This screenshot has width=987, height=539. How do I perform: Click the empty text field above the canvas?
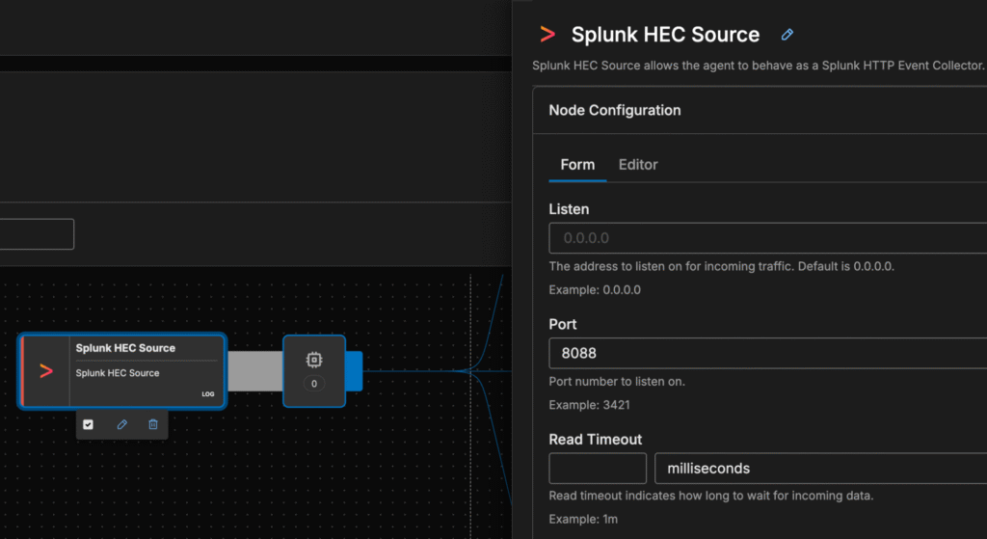pyautogui.click(x=37, y=234)
